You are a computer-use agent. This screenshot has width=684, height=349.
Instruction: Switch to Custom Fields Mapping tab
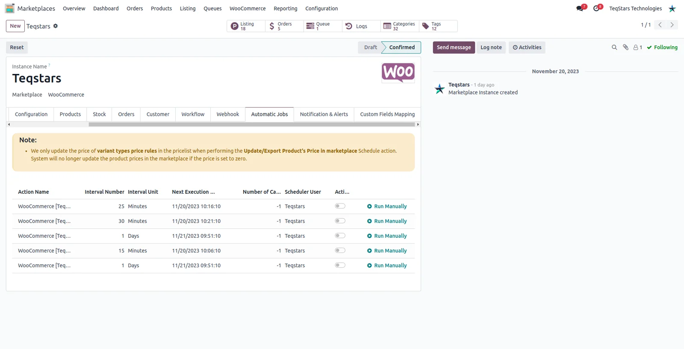(x=387, y=114)
